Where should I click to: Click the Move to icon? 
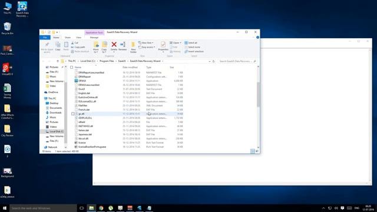96,45
